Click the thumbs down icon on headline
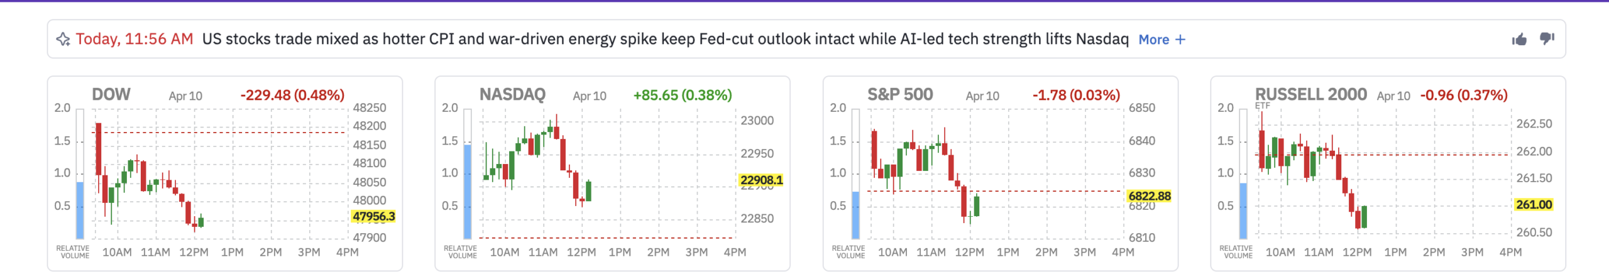 pyautogui.click(x=1547, y=39)
